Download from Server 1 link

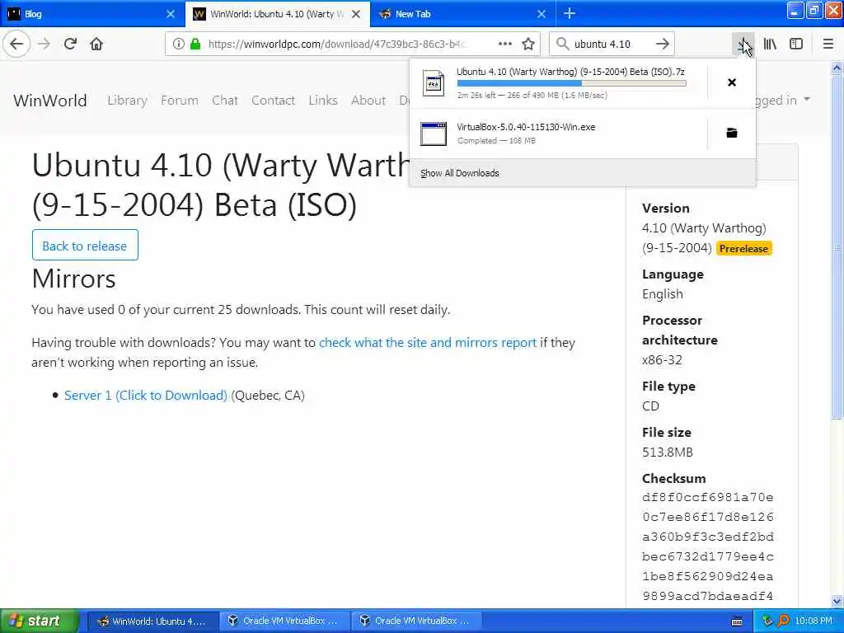[x=145, y=395]
